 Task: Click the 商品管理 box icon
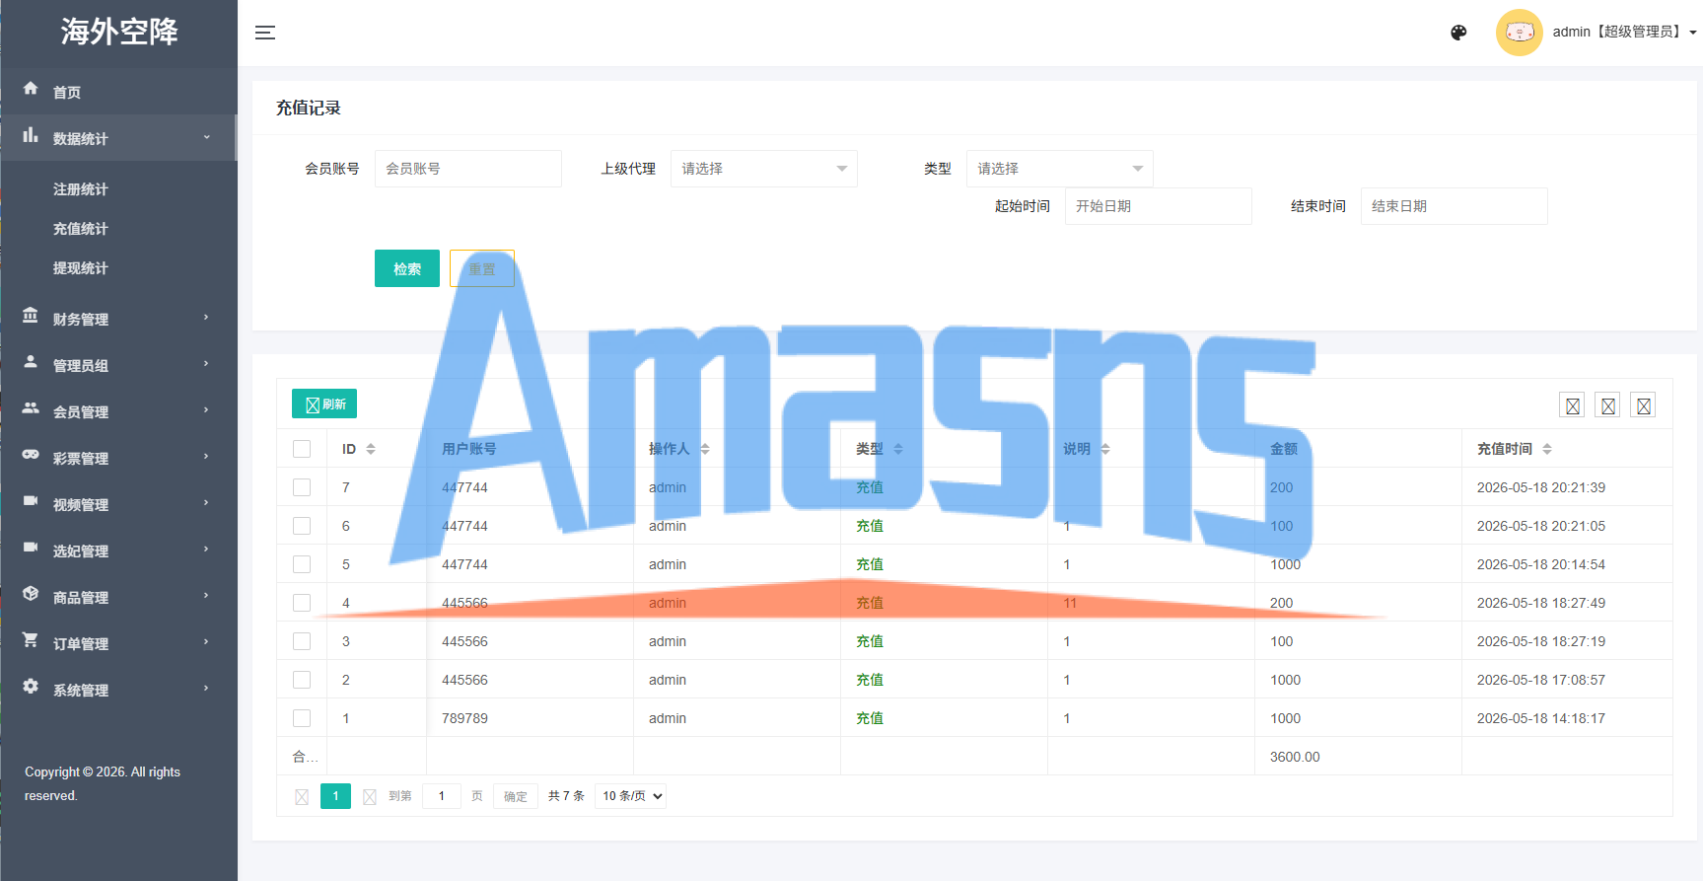[31, 594]
